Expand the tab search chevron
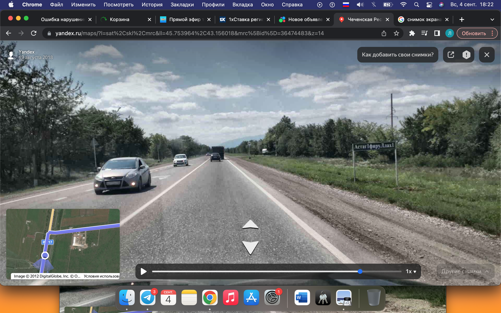Image resolution: width=501 pixels, height=313 pixels. [492, 20]
